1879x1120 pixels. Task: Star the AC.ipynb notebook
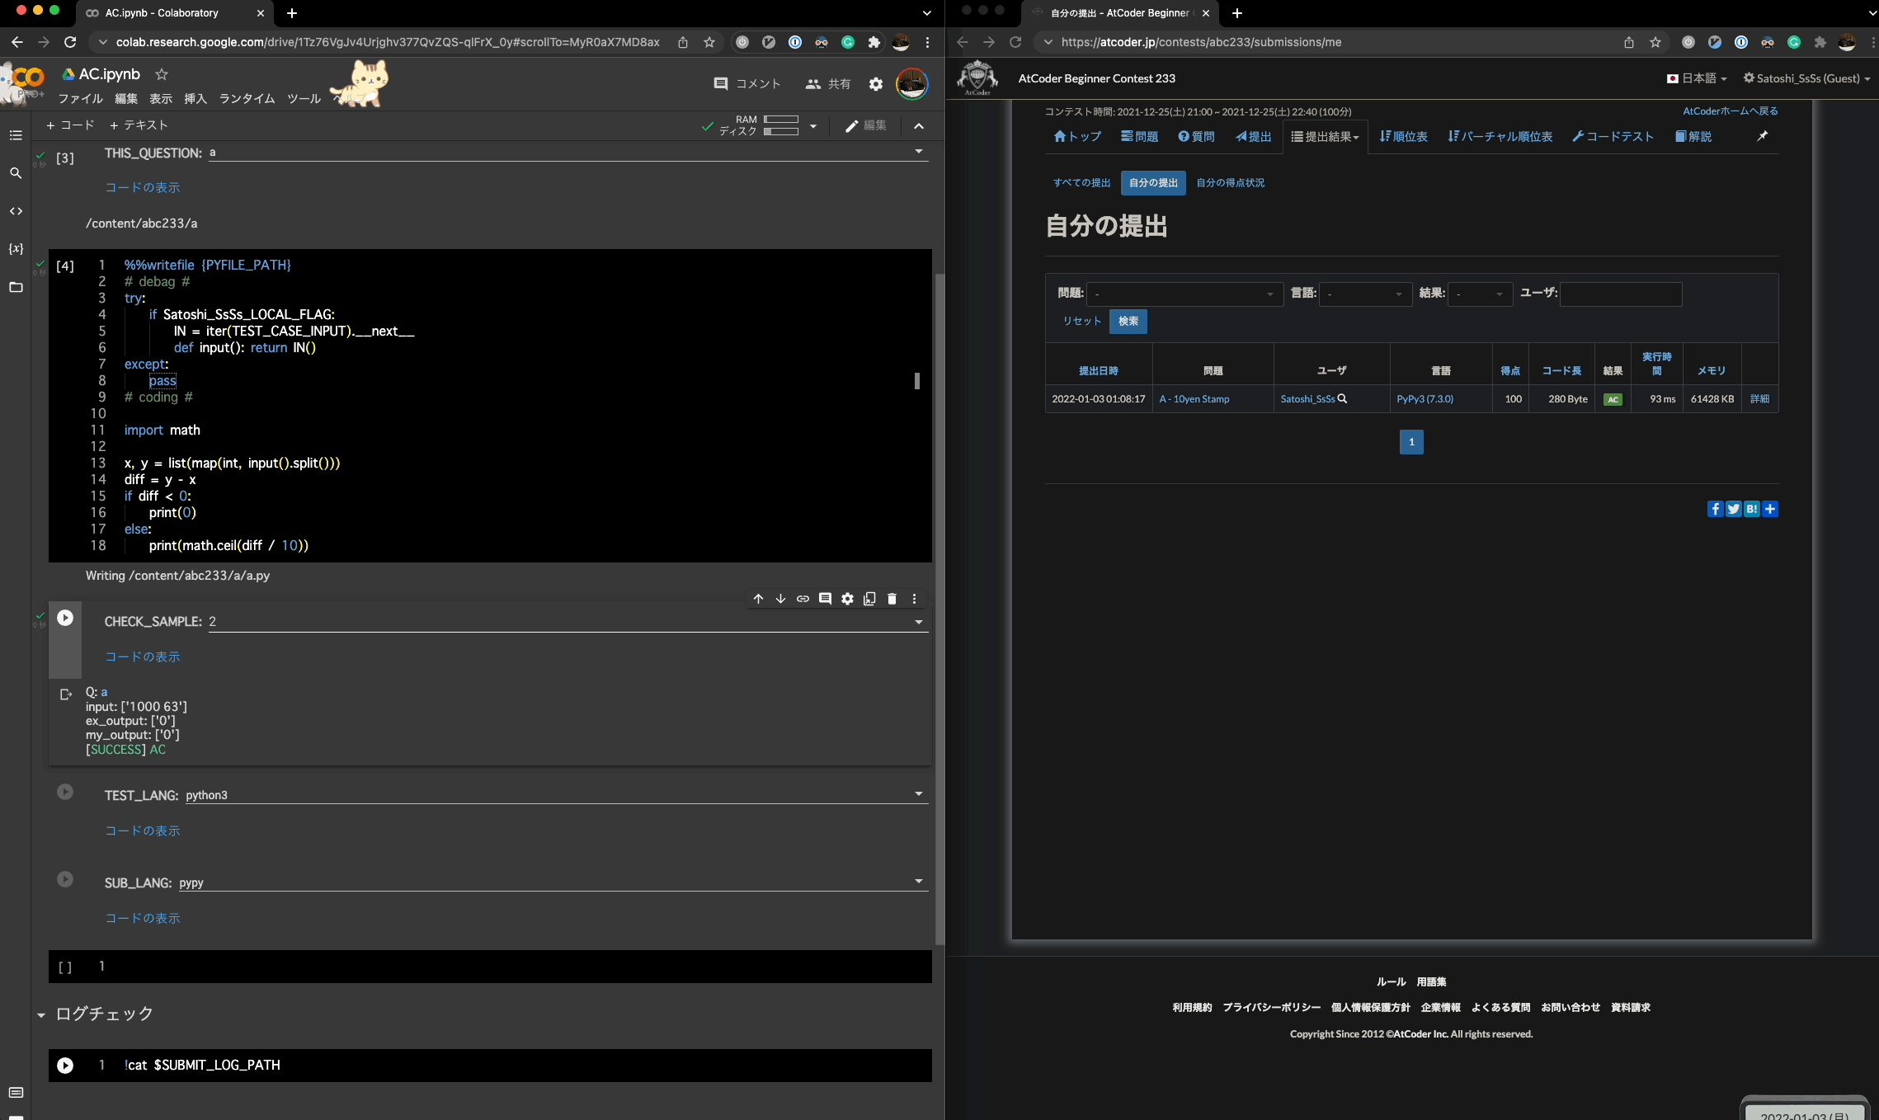coord(162,74)
